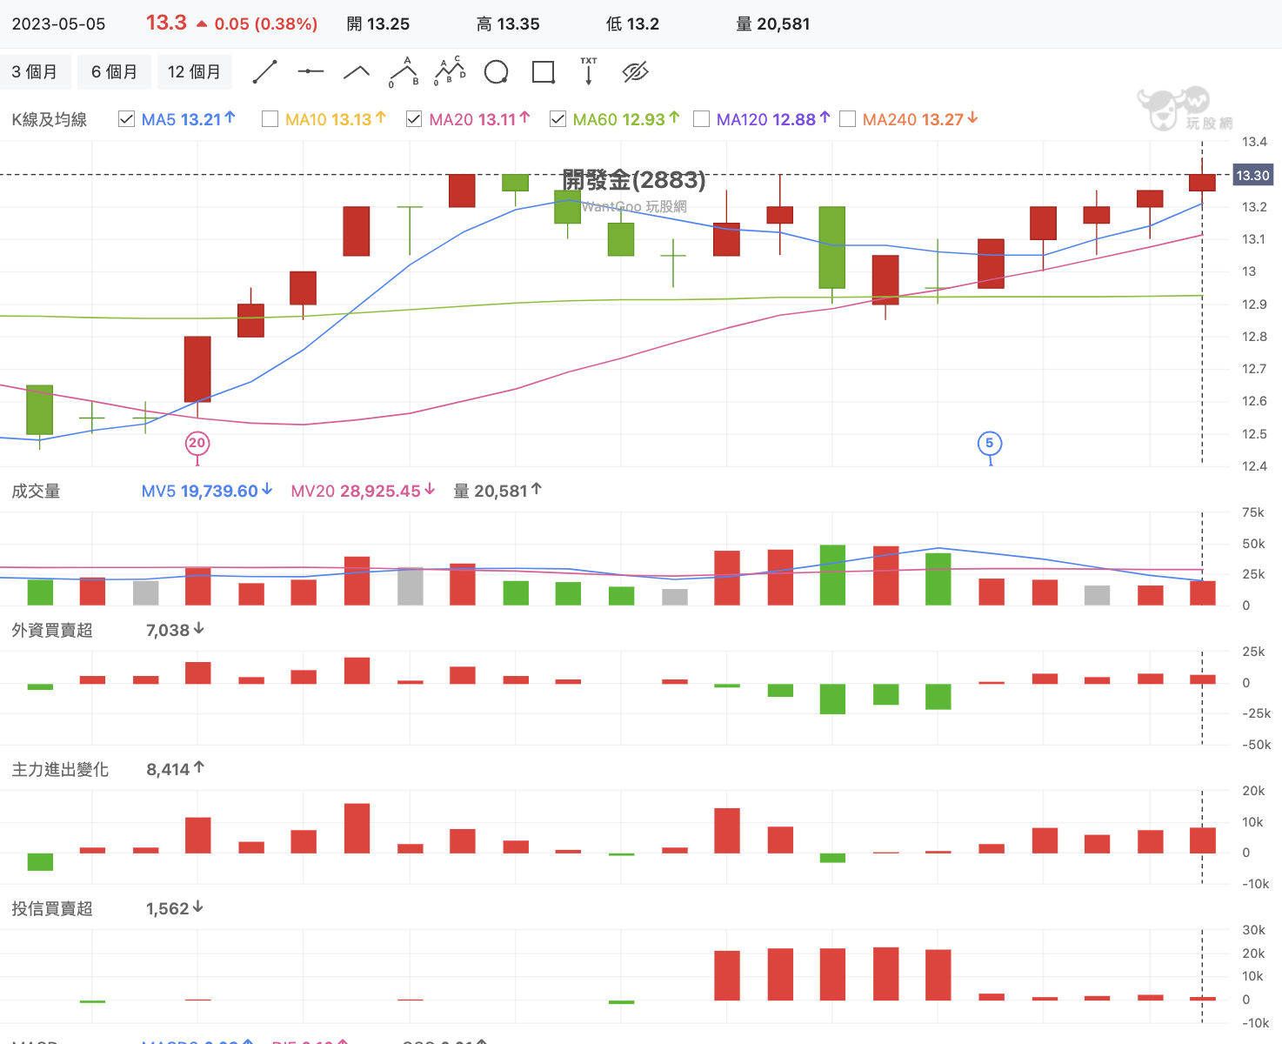Enable the MA120 moving average checkbox
Screen dimensions: 1282x1044
(x=701, y=119)
